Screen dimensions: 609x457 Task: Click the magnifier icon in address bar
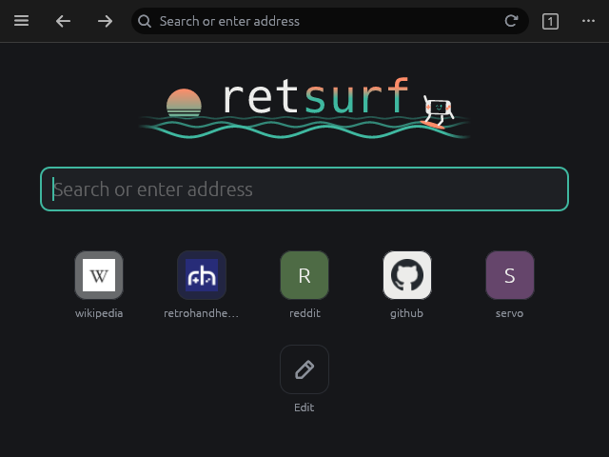tap(145, 21)
